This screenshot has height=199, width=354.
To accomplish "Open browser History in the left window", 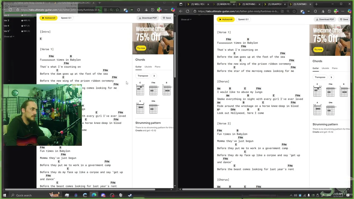I will 152,10.
